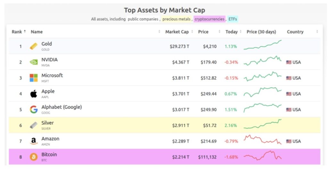This screenshot has width=328, height=169.
Task: View NVIDIA 30-day price chart
Action: point(262,61)
